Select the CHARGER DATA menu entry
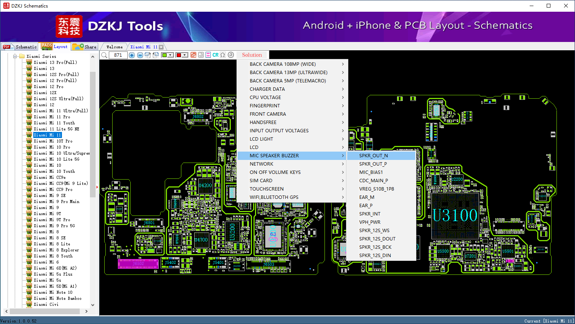 tap(292, 89)
